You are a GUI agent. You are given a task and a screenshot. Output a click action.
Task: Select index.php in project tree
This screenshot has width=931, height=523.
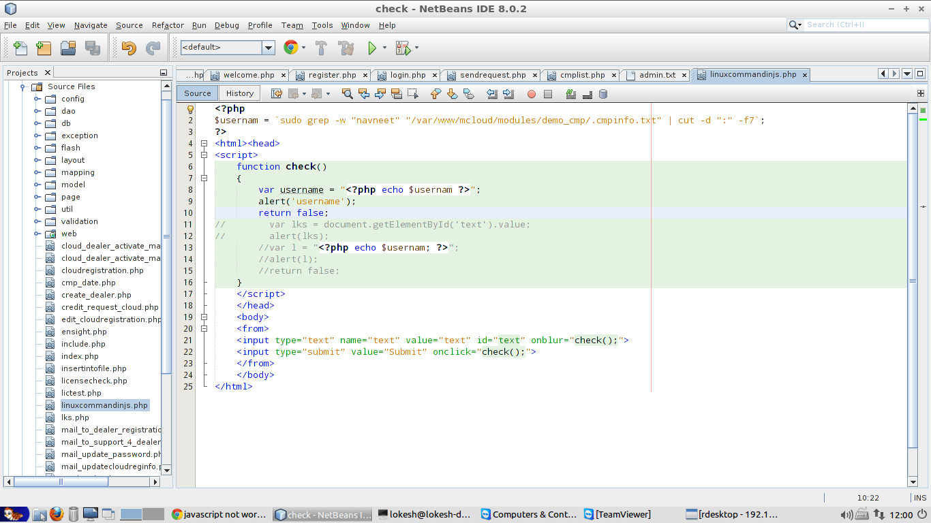point(80,356)
